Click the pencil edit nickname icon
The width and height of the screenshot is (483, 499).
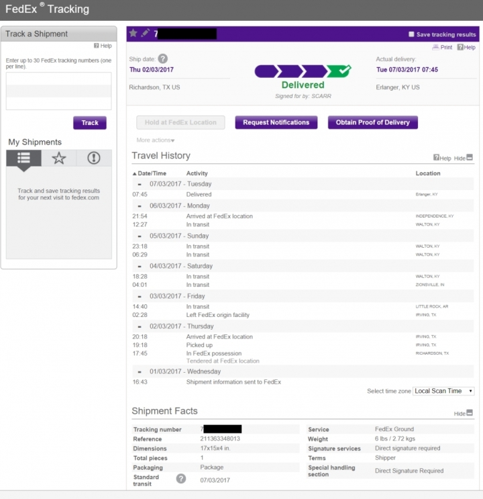(145, 33)
